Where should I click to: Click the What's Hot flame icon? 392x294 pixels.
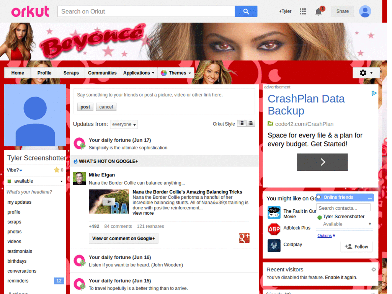pyautogui.click(x=75, y=161)
